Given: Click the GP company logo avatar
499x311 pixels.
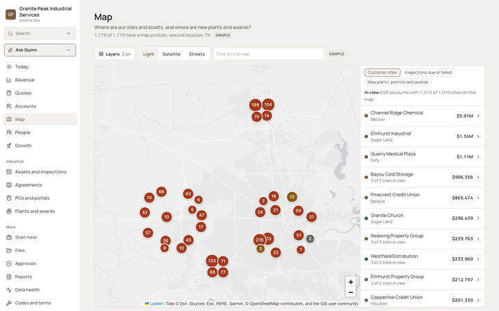Looking at the screenshot, I should tap(11, 15).
